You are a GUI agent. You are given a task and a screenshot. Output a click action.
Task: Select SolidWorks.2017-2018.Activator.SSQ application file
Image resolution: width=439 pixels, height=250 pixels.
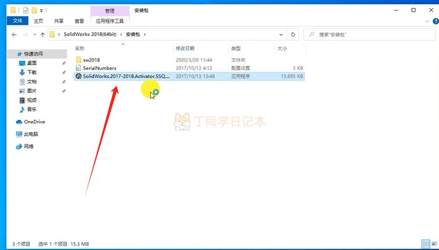click(127, 76)
